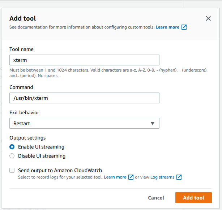Close the Add tool dialog with X
The width and height of the screenshot is (222, 210).
tap(208, 18)
